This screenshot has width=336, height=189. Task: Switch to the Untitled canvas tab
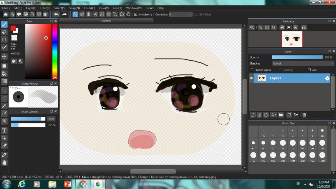[x=106, y=21]
